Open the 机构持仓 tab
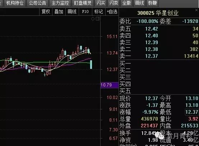Screen dimensions: 199x146 (x=15, y=3)
